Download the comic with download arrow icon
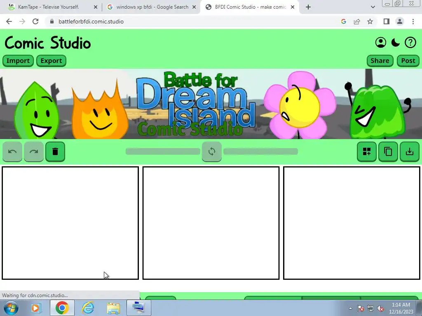The width and height of the screenshot is (422, 316). 410,151
